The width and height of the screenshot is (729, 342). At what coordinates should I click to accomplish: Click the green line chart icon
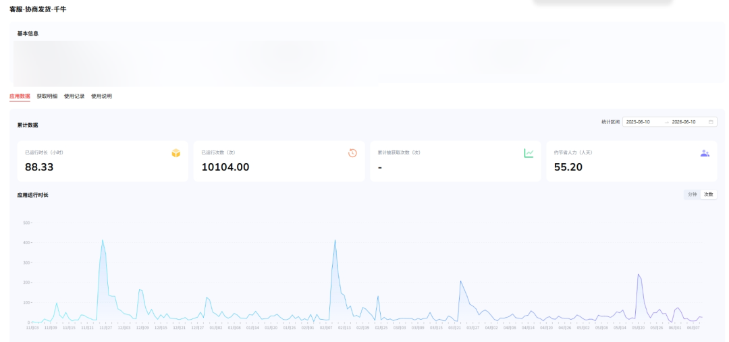coord(529,153)
